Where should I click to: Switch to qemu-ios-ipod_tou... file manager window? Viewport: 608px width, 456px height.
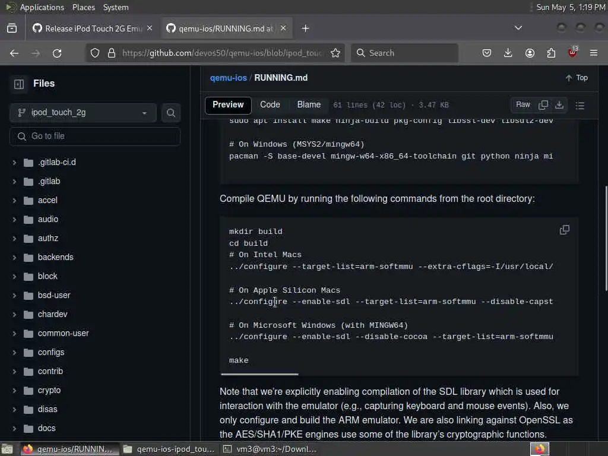coord(169,449)
